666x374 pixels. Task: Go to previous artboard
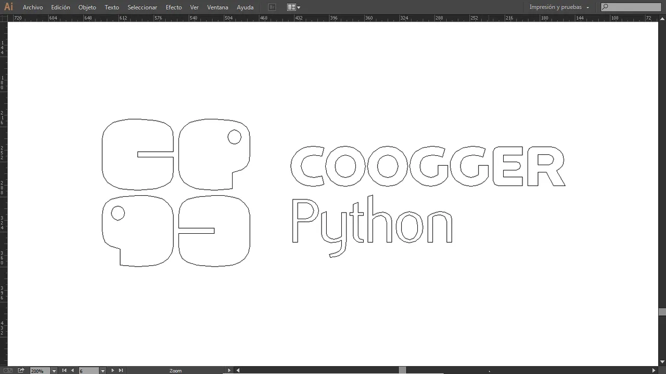pos(72,370)
